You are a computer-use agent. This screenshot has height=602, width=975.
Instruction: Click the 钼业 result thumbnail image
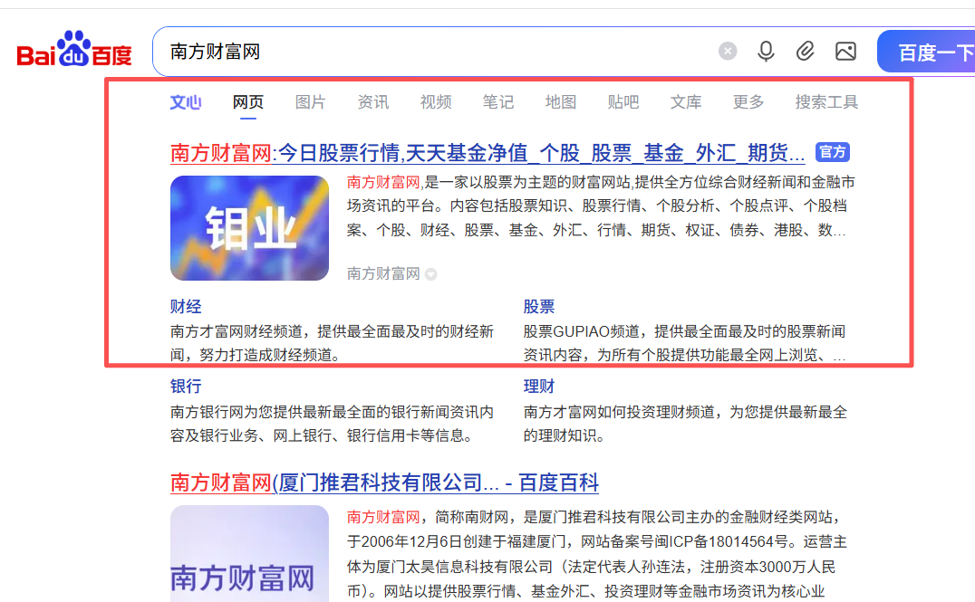pos(249,228)
